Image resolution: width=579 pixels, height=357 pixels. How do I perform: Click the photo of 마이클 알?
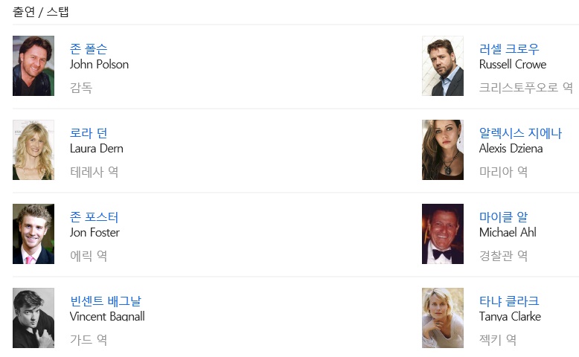pos(443,234)
